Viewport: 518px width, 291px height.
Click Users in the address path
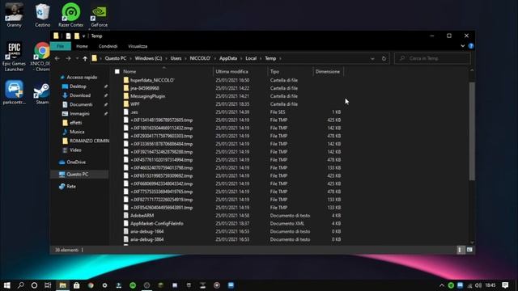[x=176, y=58]
